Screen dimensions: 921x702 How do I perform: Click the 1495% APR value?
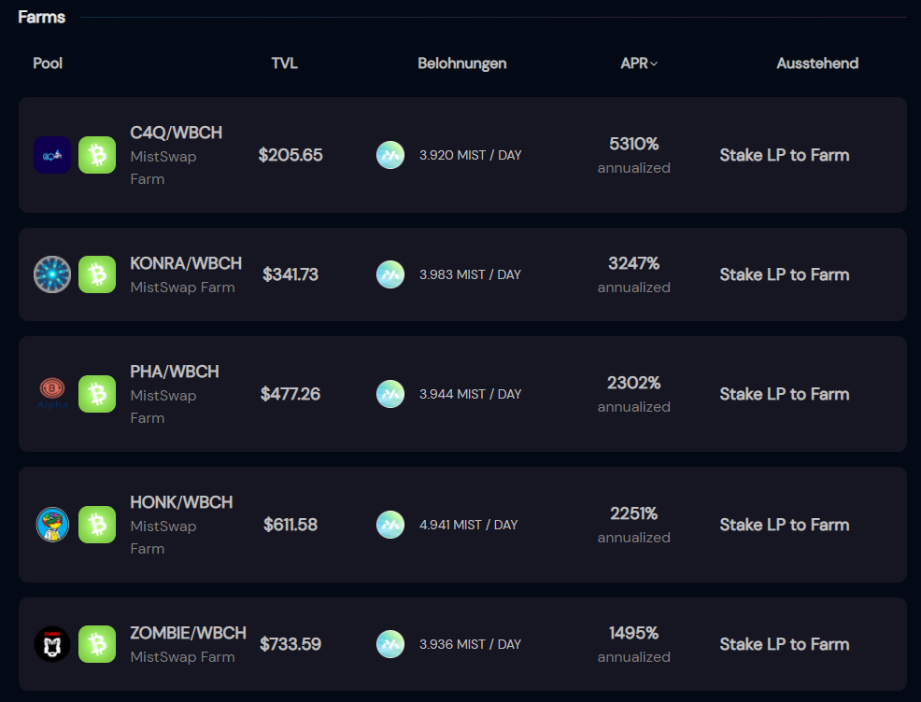[x=634, y=633]
